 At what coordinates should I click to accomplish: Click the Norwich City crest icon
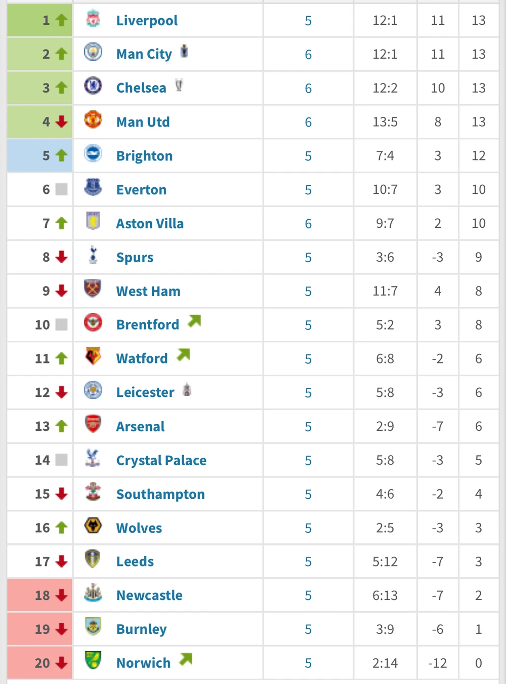tap(93, 661)
